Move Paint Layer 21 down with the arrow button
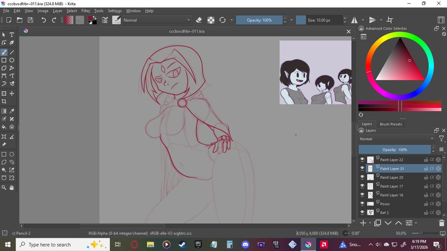Image resolution: width=447 pixels, height=251 pixels. (389, 222)
